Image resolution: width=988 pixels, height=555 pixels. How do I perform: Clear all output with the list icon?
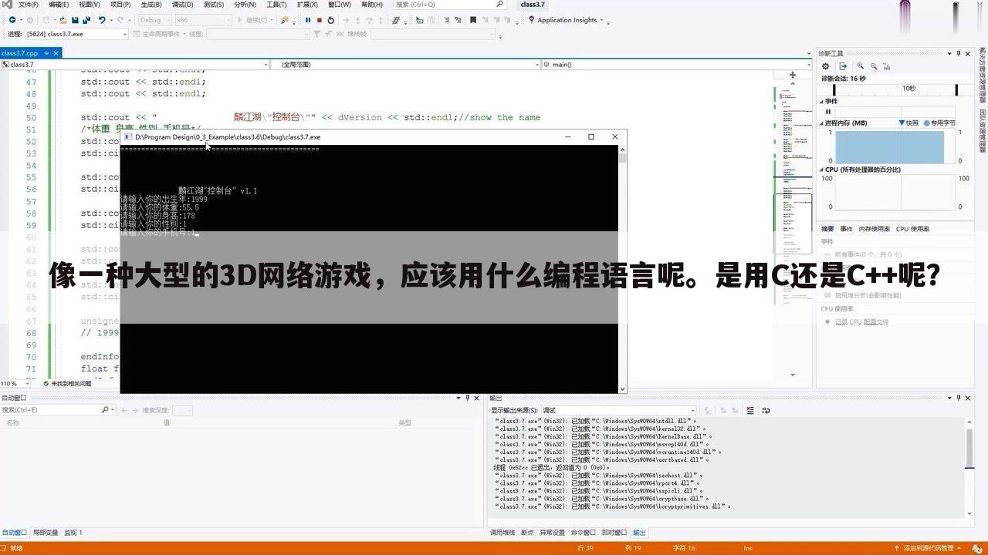(x=750, y=411)
